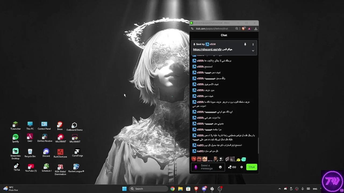Click the ENG language indicator
The height and width of the screenshot is (193, 344).
pyautogui.click(x=315, y=189)
